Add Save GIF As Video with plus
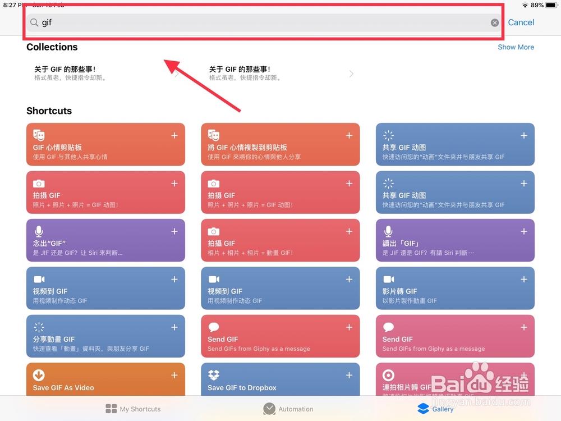Viewport: 561px width, 421px height. 174,375
